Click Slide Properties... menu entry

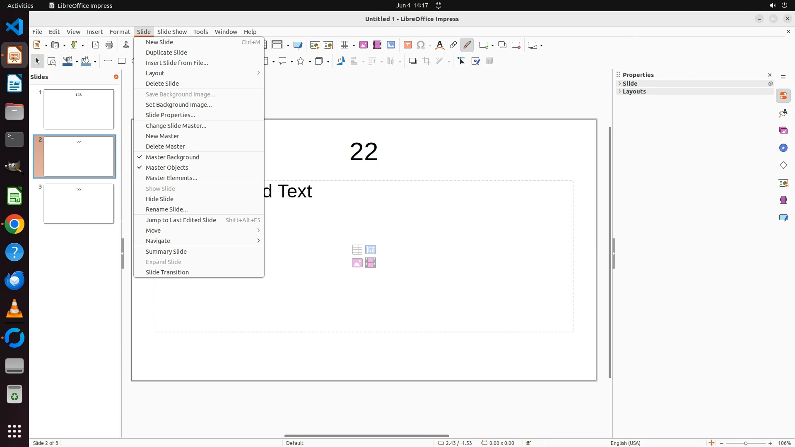170,115
